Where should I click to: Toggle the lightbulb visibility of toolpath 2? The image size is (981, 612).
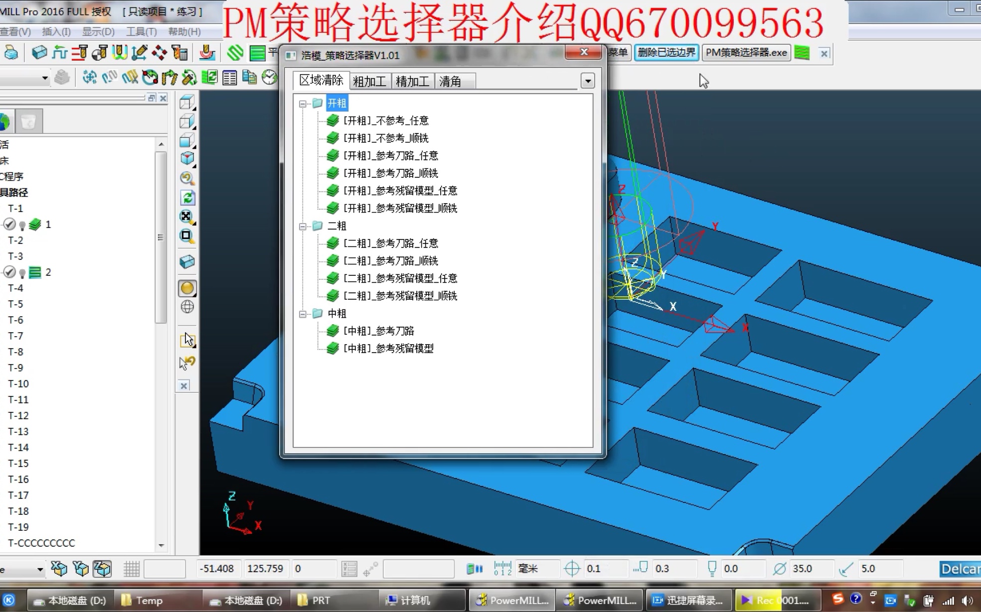[22, 273]
